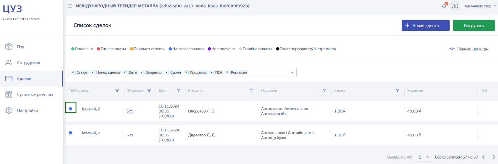Select the Сделки menu item
The height and width of the screenshot is (164, 498).
coord(31,79)
